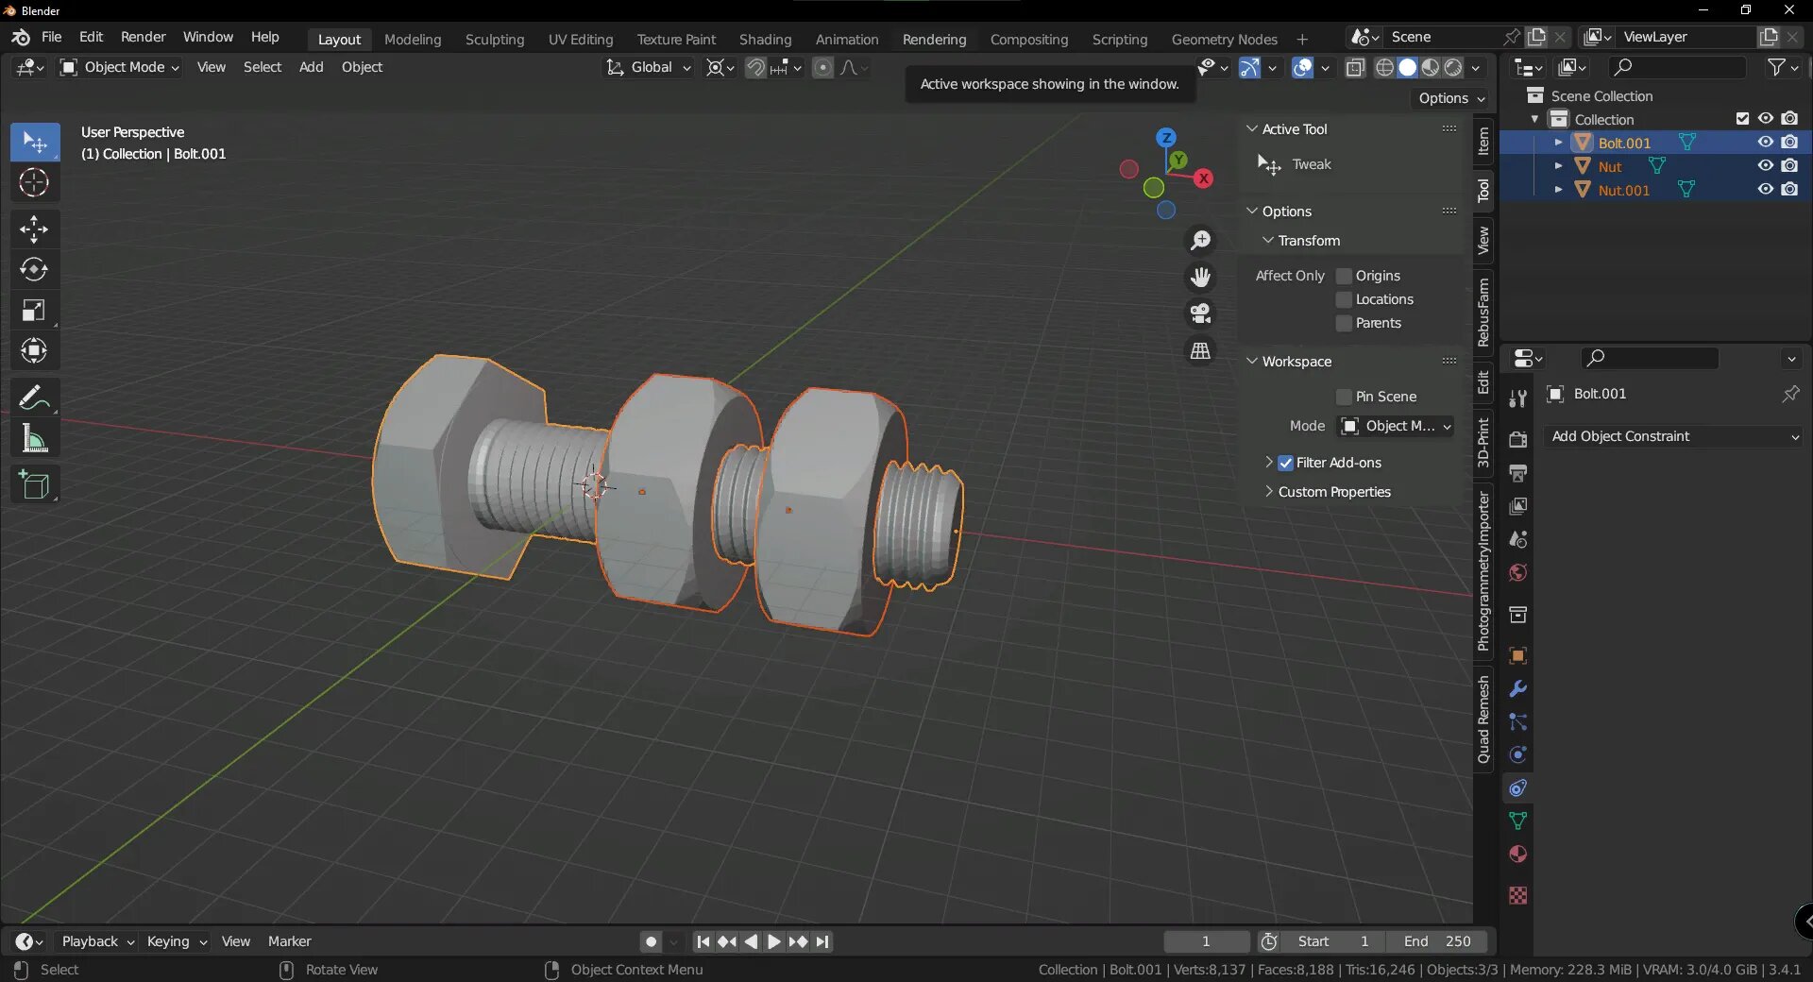Open the Workspace Mode dropdown
This screenshot has height=982, width=1813.
click(x=1396, y=426)
